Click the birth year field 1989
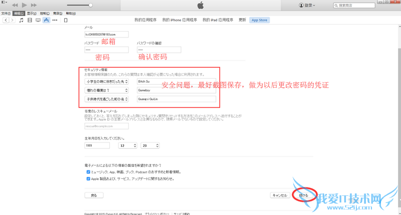401x215 pixels. pos(97,145)
